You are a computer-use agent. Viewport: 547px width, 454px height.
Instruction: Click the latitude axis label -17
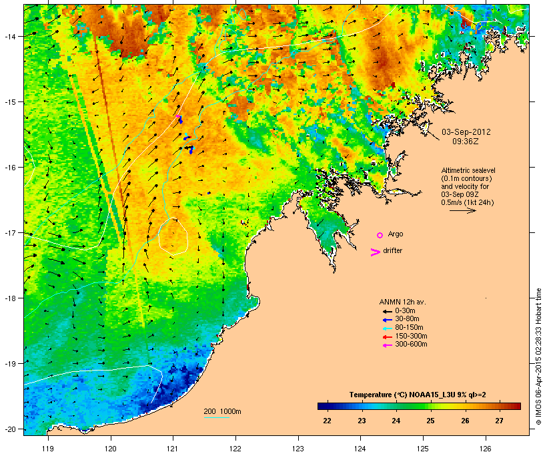(x=9, y=232)
